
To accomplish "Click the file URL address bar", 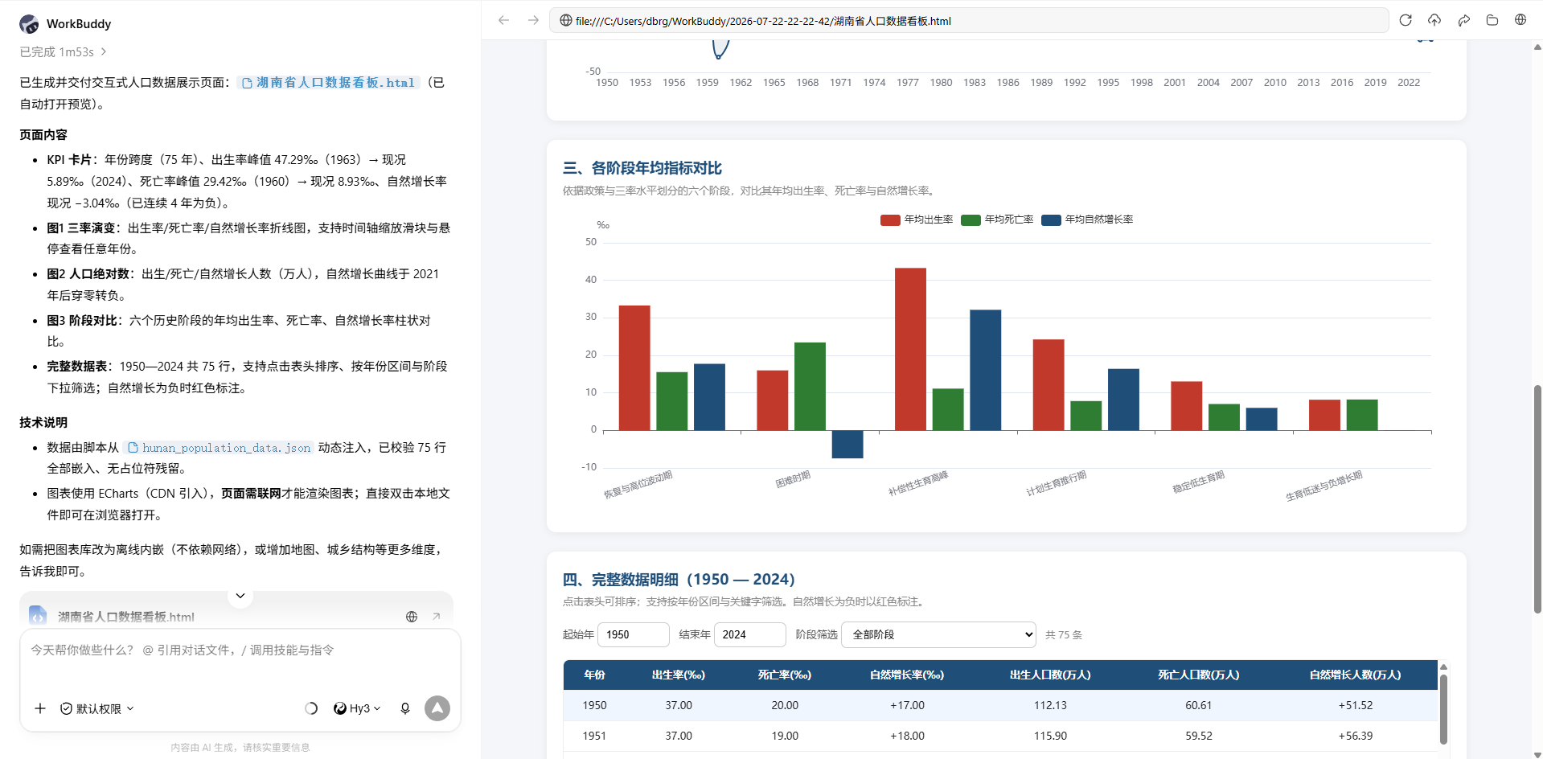I will coord(968,20).
